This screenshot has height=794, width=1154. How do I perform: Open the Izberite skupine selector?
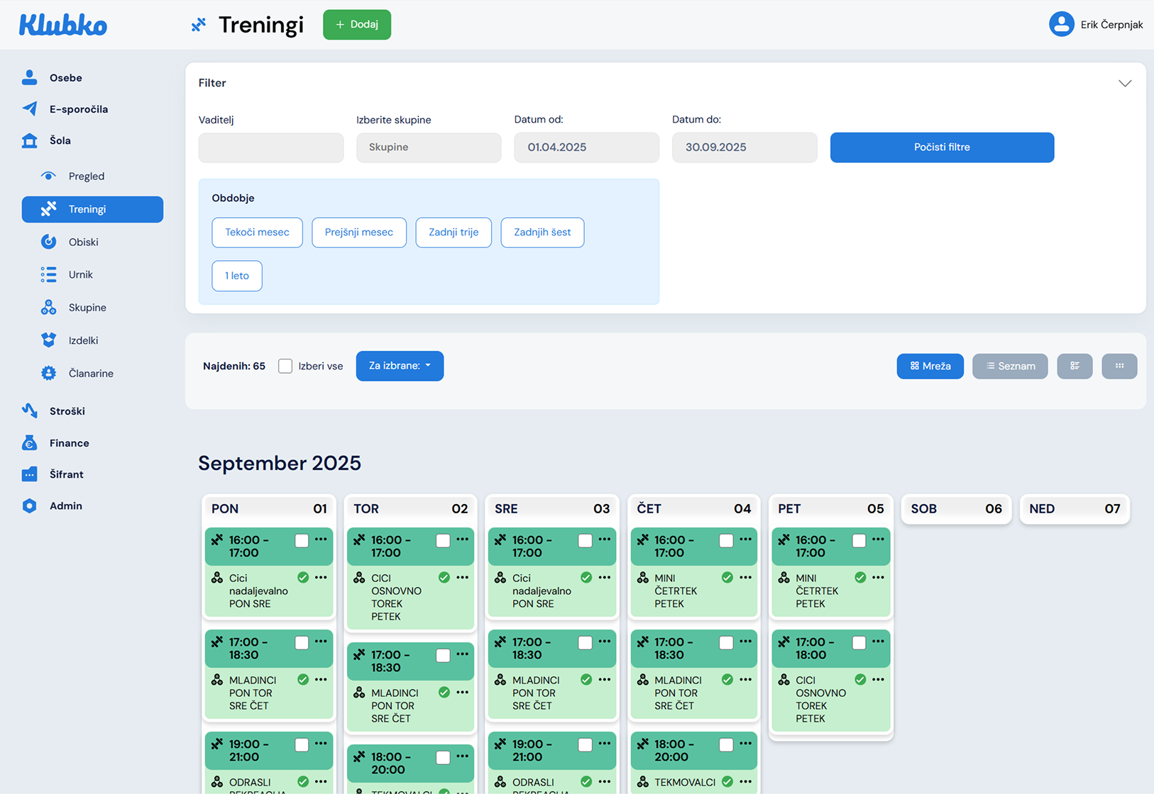click(429, 147)
